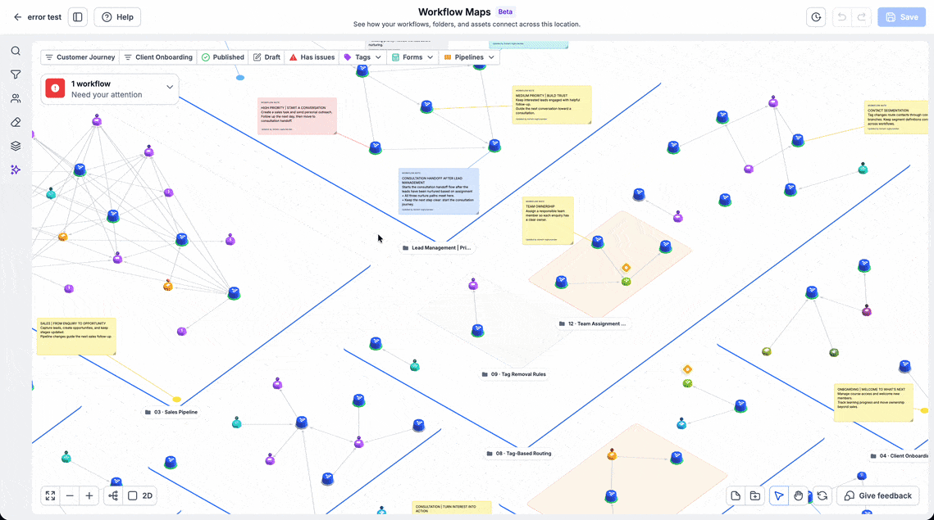Open the filter funnel in left sidebar

[x=16, y=75]
